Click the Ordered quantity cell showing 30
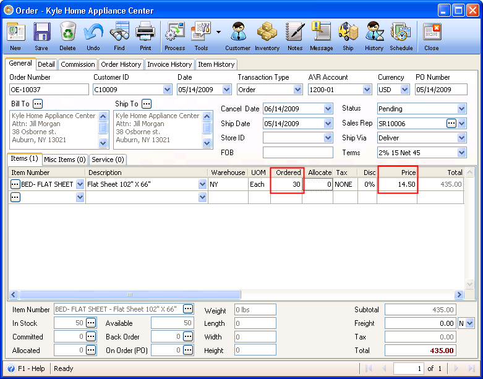This screenshot has width=483, height=379. pos(286,184)
